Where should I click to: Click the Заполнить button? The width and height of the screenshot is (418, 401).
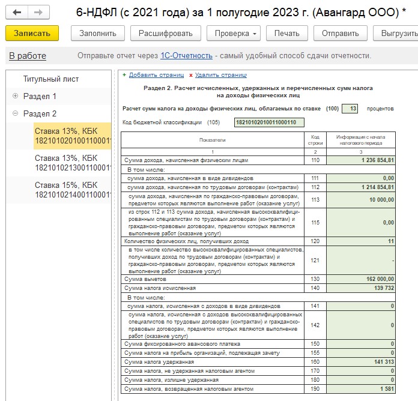click(x=98, y=33)
